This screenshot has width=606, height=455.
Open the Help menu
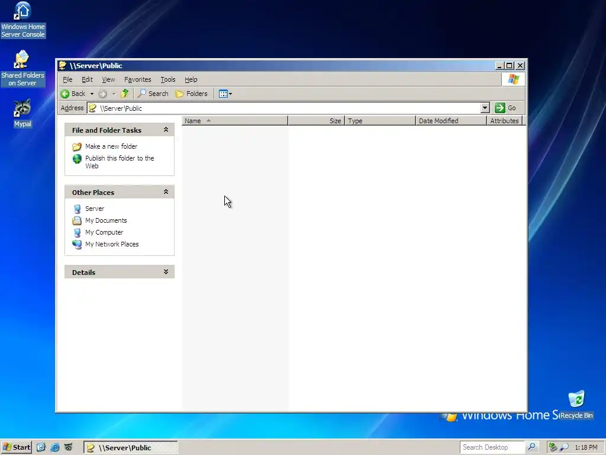[x=191, y=79]
